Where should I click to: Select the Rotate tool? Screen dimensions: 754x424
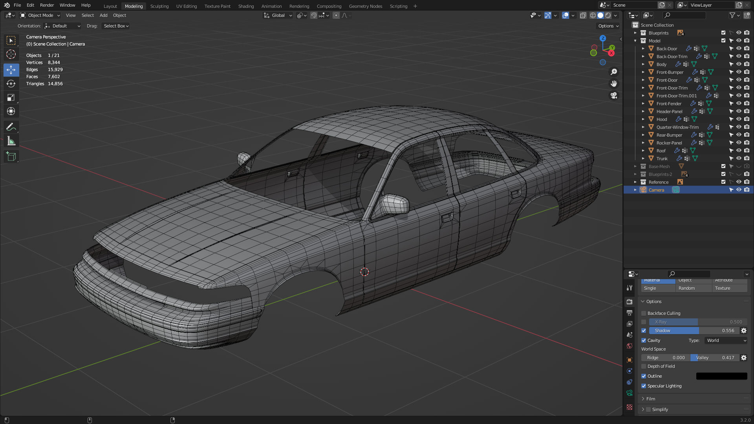pyautogui.click(x=11, y=84)
